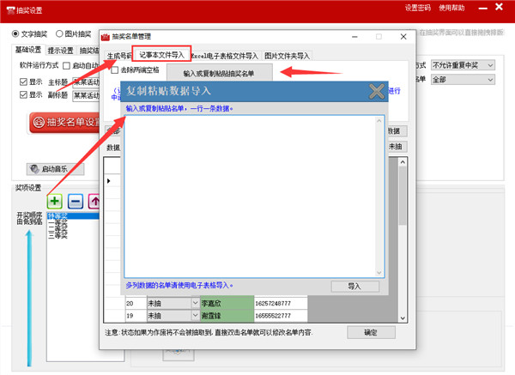Click inside the paste-list text area
The image size is (515, 375).
tap(251, 197)
